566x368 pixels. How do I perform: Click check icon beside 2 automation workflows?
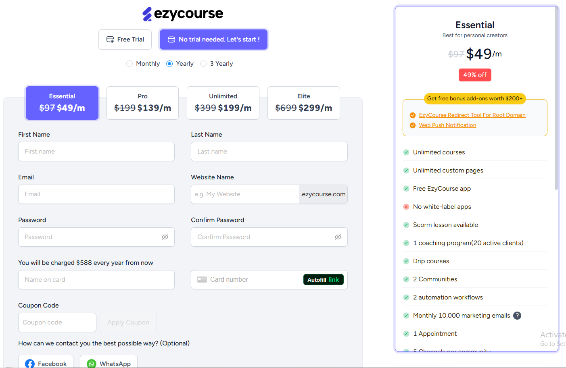click(406, 297)
